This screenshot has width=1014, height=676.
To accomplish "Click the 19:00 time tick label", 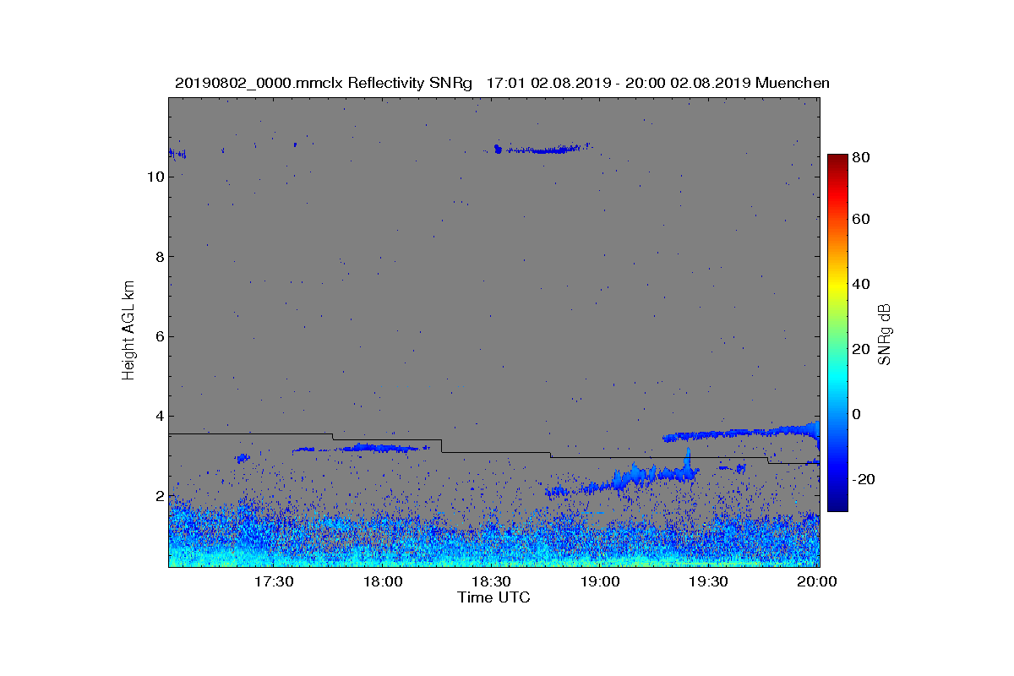I will click(600, 581).
